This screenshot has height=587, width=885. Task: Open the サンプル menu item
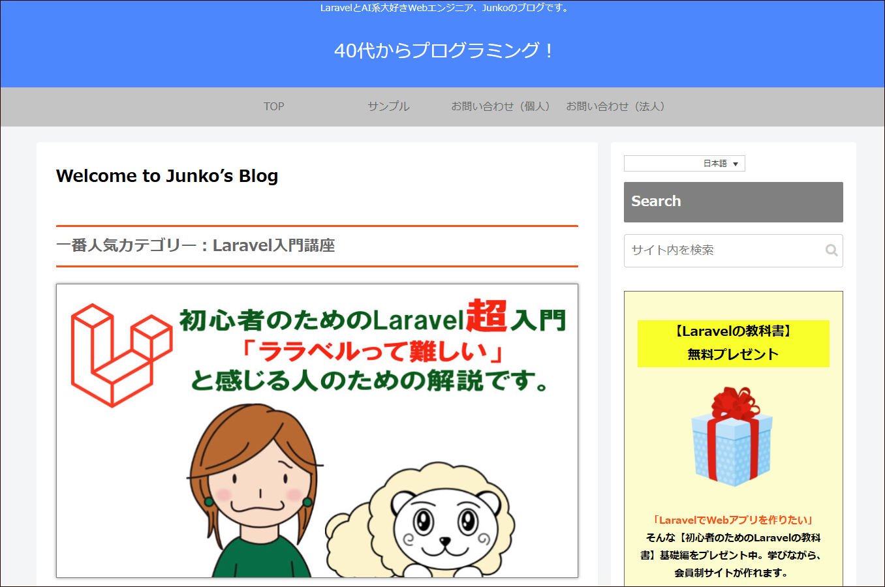(388, 106)
